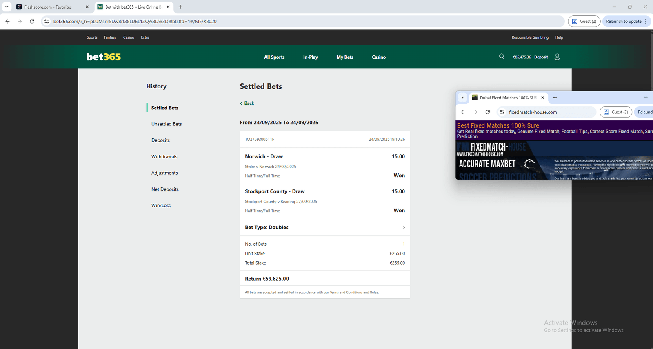The height and width of the screenshot is (349, 653).
Task: Close the Flashscore.com tab
Action: pyautogui.click(x=87, y=7)
